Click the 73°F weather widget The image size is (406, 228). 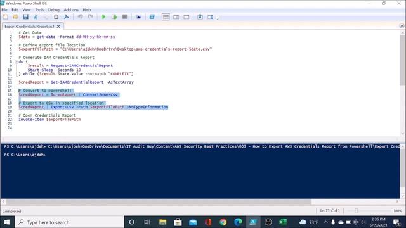[x=309, y=222]
